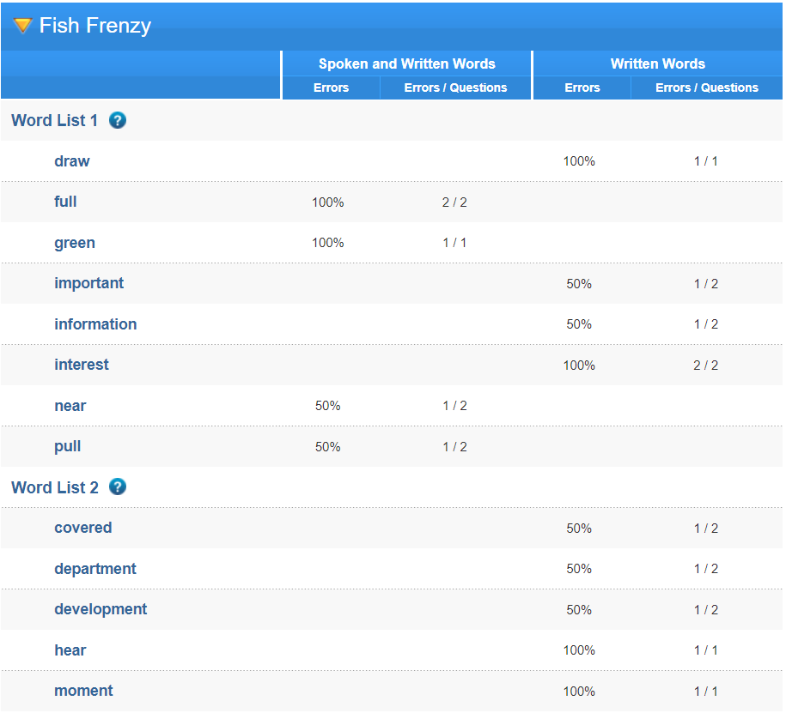The height and width of the screenshot is (713, 786).
Task: Open help icon beside Word List 1
Action: [x=118, y=120]
